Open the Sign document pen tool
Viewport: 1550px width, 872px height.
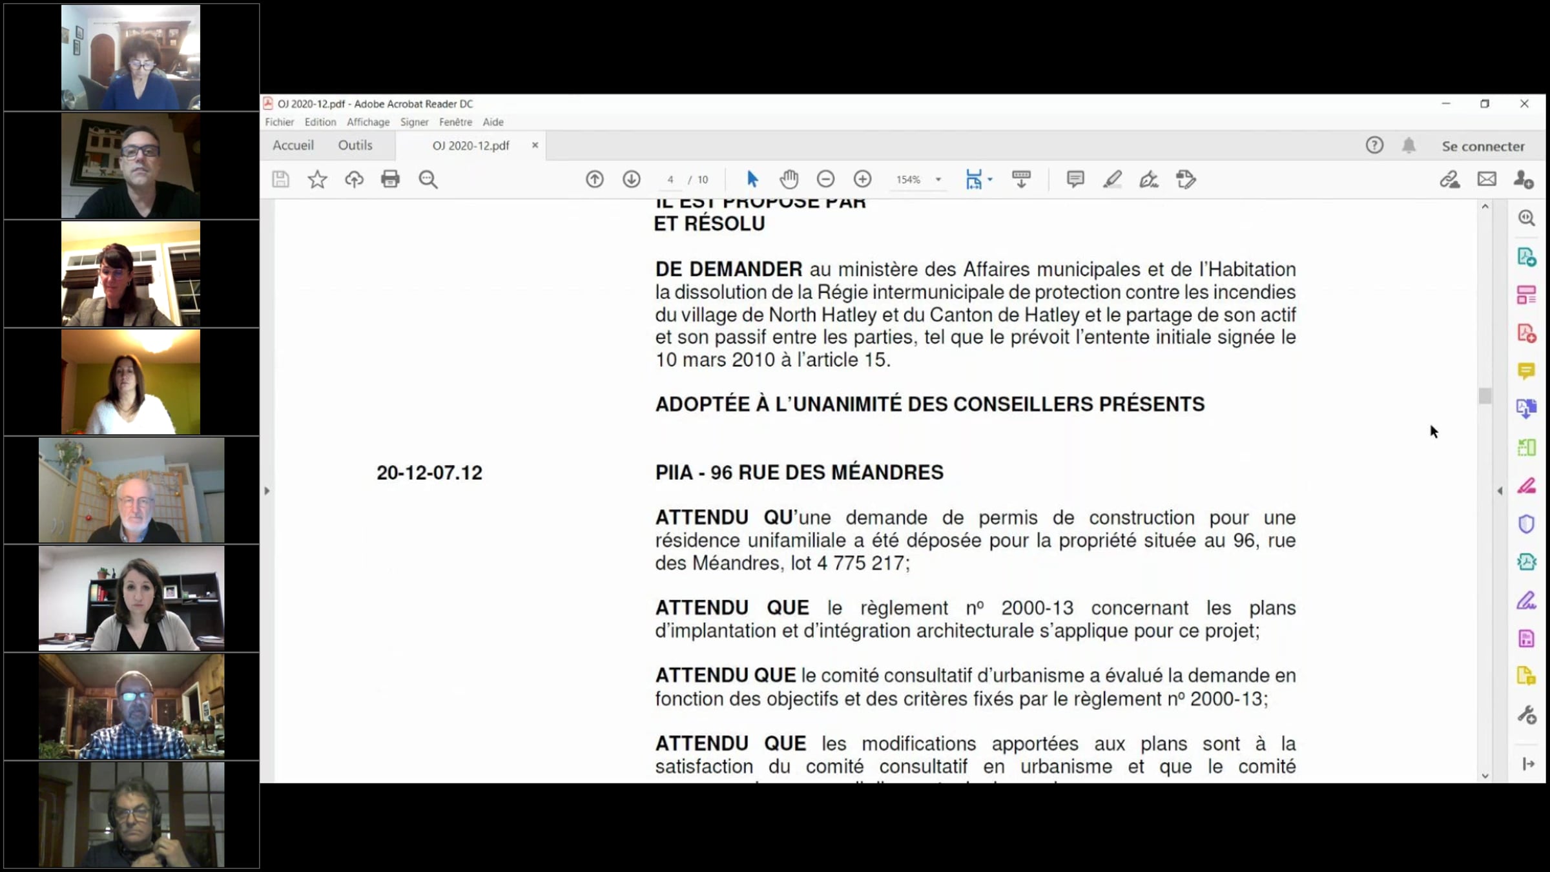(1149, 180)
